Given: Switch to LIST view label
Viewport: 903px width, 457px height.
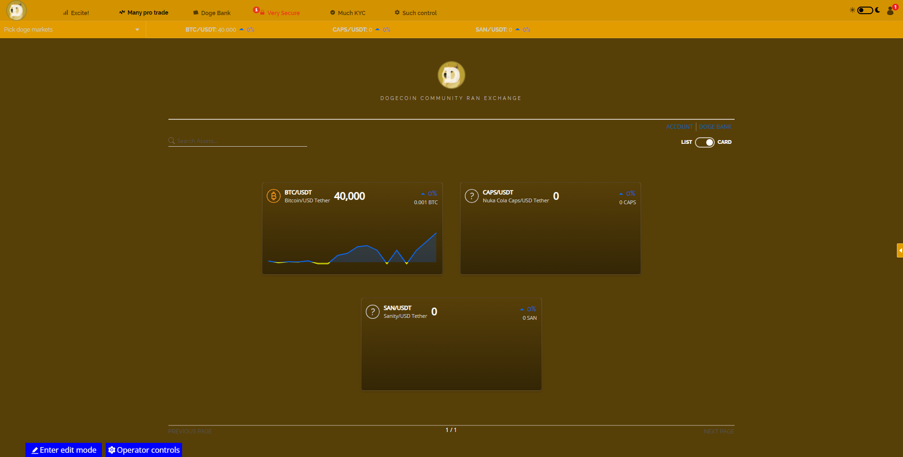Looking at the screenshot, I should [x=686, y=142].
